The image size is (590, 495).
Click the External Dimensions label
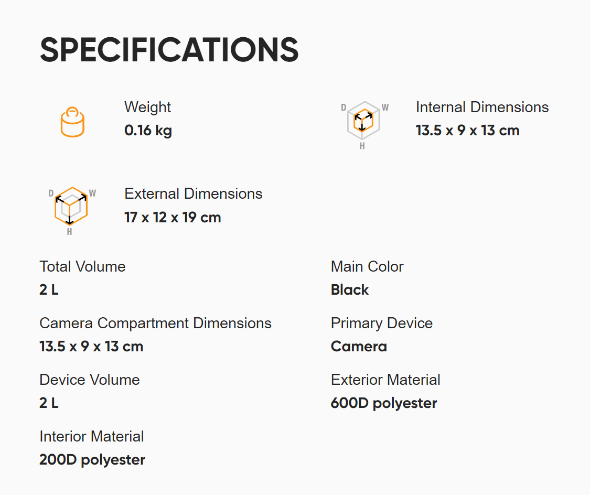coord(193,194)
